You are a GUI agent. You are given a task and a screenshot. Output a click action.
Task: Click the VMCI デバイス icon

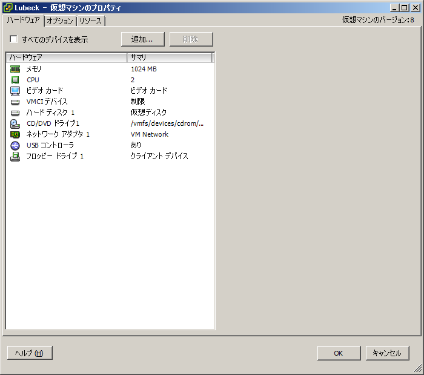click(15, 102)
